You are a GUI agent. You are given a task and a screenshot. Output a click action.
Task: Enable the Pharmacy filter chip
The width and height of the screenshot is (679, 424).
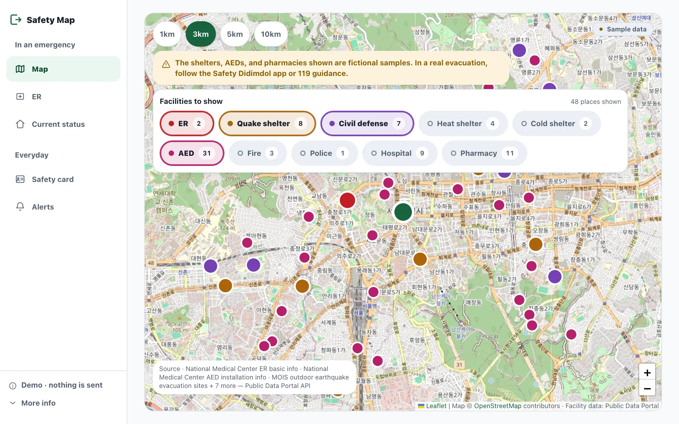484,153
